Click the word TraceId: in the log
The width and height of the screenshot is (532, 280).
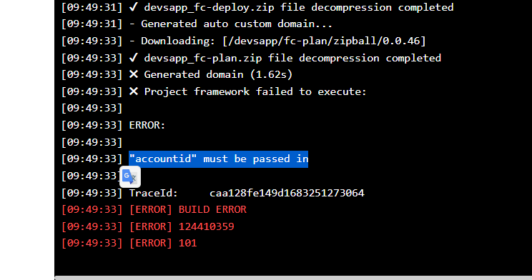[x=154, y=193]
